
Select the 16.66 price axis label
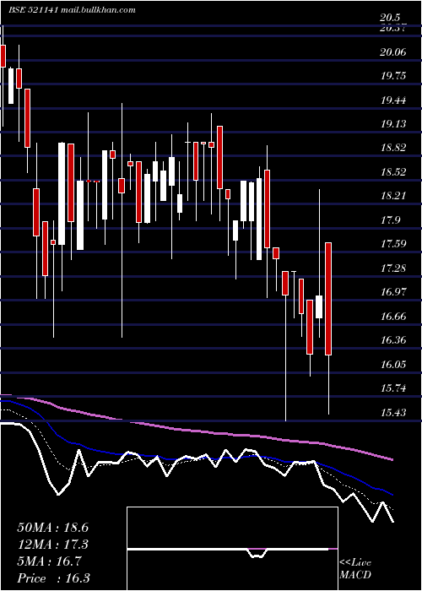pos(393,317)
